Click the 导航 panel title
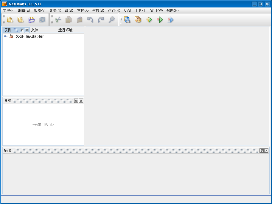This screenshot has height=204, width=272. (x=7, y=101)
